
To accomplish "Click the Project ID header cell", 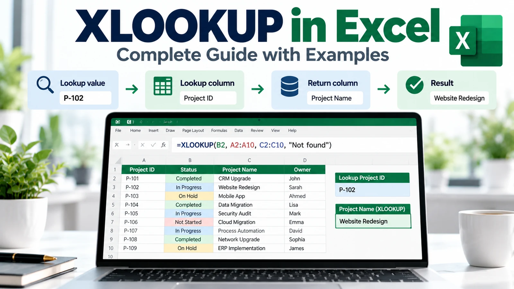I will pos(144,170).
